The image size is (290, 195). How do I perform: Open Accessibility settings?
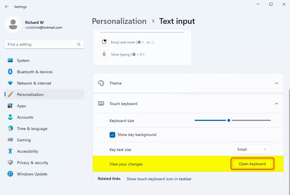point(27,151)
